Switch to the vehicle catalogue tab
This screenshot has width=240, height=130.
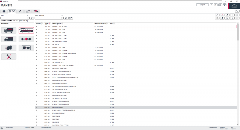tap(12, 11)
